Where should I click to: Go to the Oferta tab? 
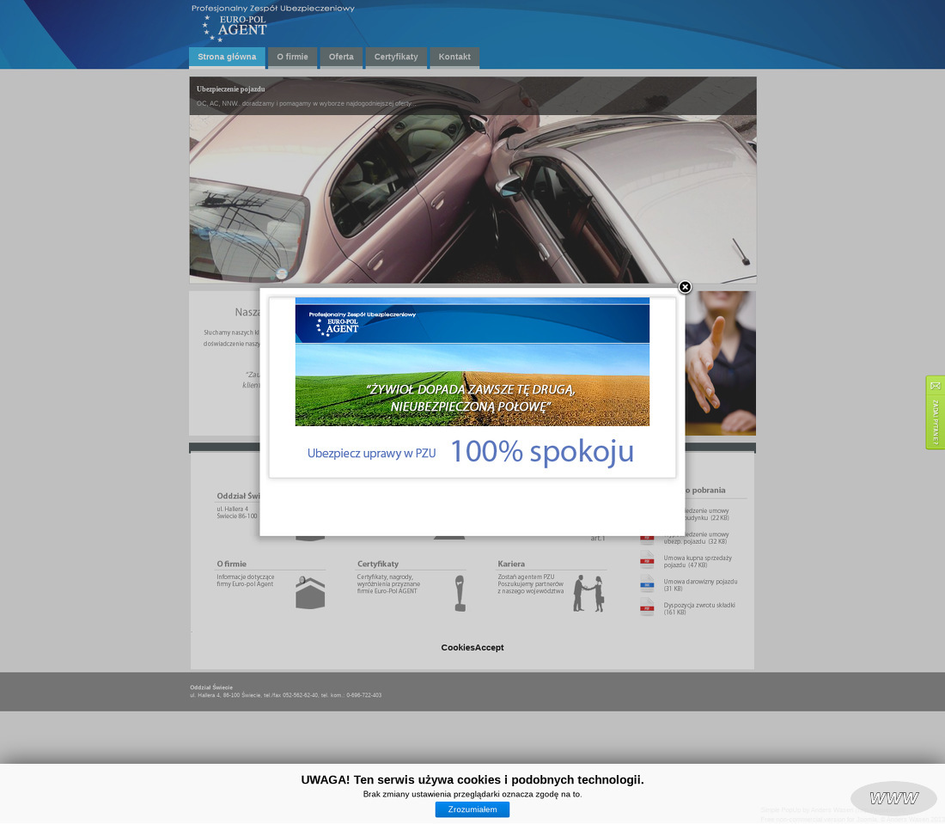coord(341,58)
